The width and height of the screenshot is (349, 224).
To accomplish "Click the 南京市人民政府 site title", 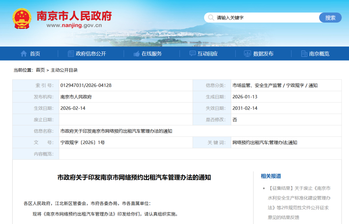I will tap(74, 15).
